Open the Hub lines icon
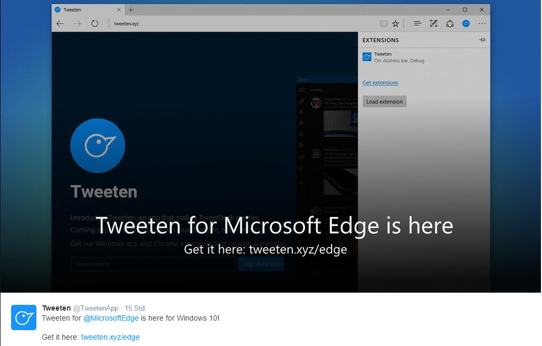This screenshot has width=542, height=346. point(417,23)
